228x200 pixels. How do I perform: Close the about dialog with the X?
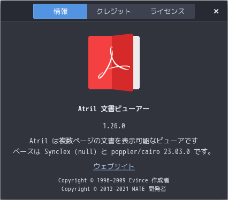tap(216, 11)
